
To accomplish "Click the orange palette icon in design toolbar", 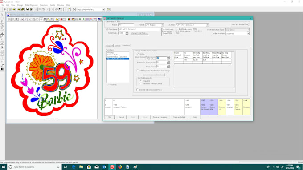I will click(x=73, y=19).
